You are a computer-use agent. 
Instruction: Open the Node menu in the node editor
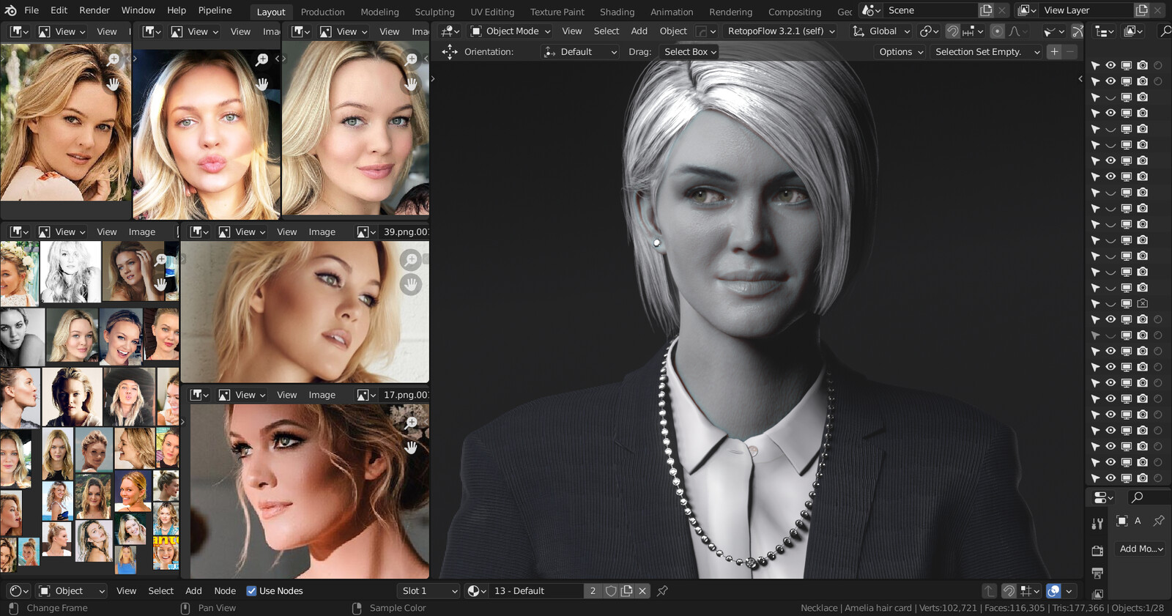pyautogui.click(x=225, y=591)
